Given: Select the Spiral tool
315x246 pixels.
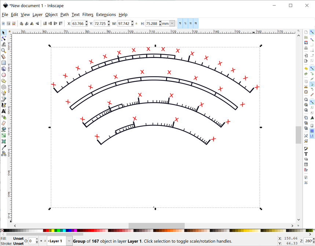Looking at the screenshot, I should coord(4,87).
